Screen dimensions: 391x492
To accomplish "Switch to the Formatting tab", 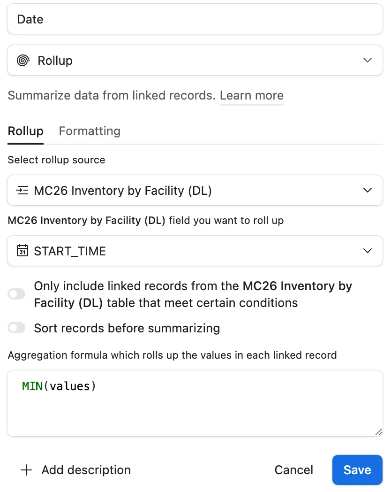I will pyautogui.click(x=90, y=131).
